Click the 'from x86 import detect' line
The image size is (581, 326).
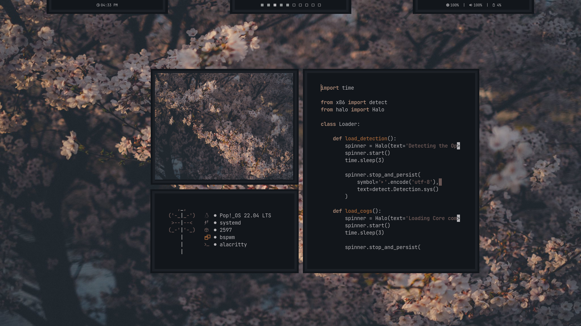354,102
